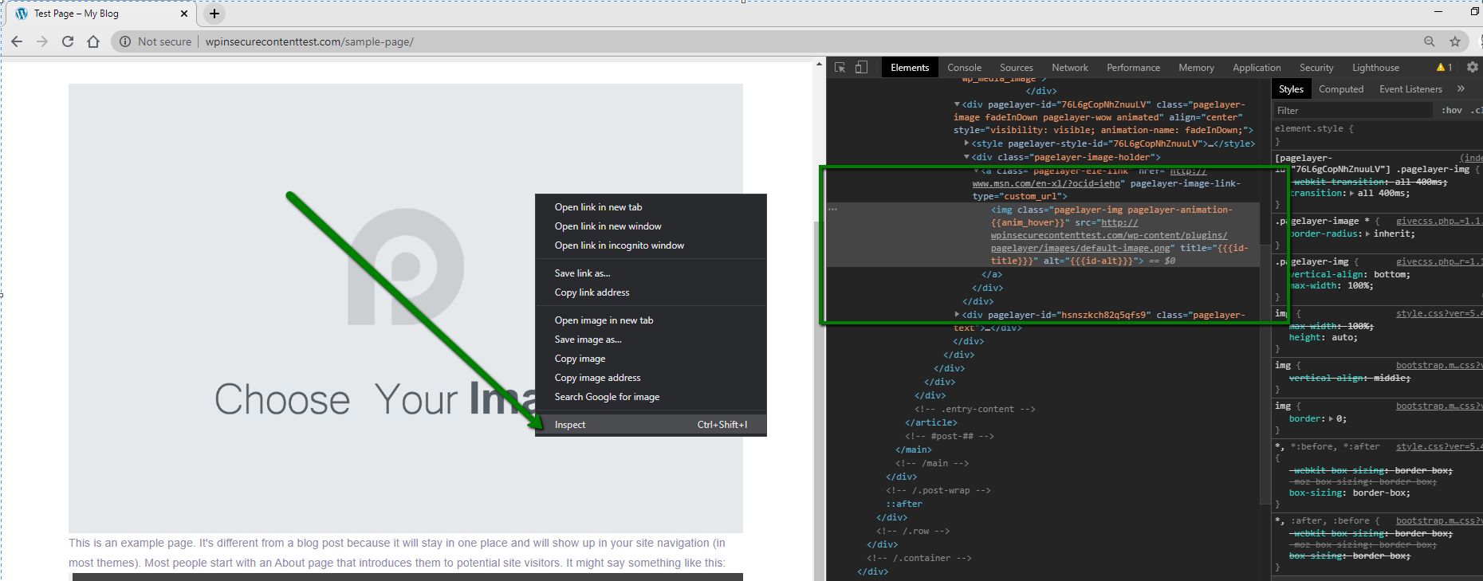Collapse the pagelayer-image-holder div node

[966, 157]
